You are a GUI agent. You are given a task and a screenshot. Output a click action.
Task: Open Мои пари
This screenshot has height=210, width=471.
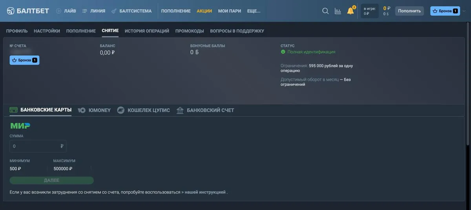coord(230,11)
